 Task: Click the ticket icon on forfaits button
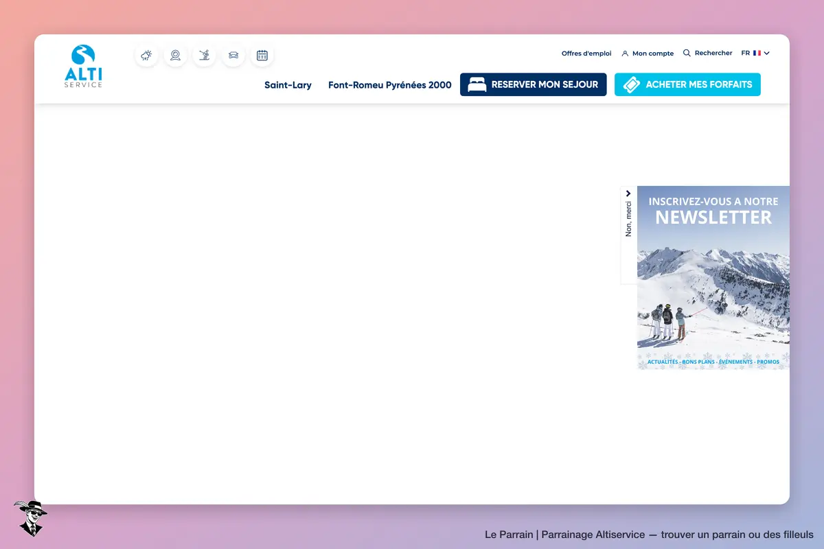tap(632, 84)
